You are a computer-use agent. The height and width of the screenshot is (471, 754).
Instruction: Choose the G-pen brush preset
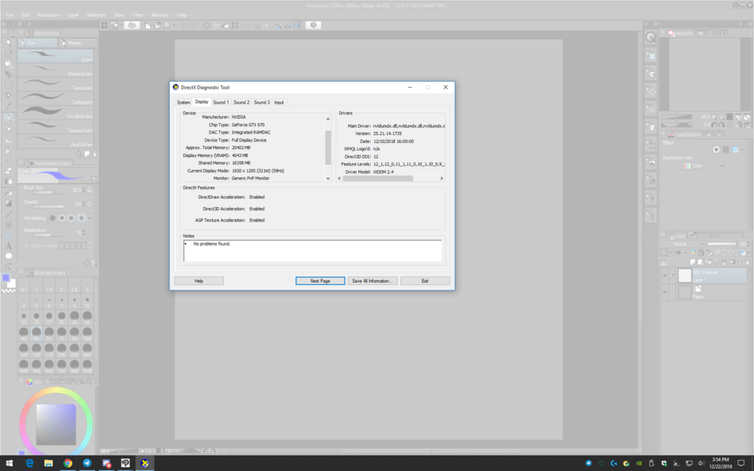56,57
